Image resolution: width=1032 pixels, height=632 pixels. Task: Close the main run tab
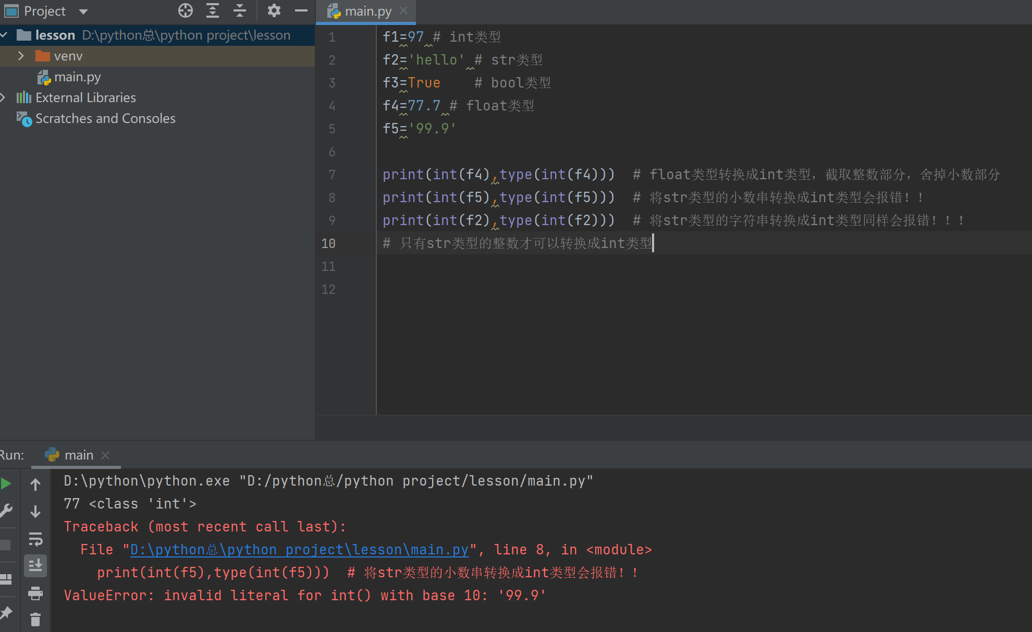[105, 455]
